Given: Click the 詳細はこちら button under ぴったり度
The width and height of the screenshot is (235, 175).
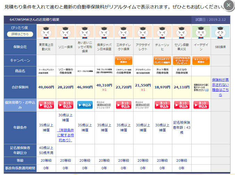Looking at the screenshot, I should (20, 34).
